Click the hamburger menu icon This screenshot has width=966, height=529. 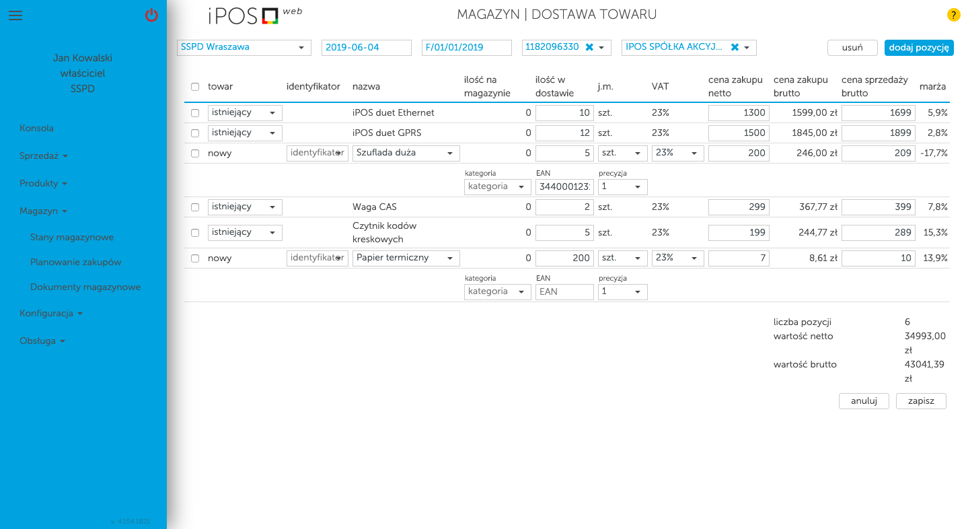click(15, 15)
